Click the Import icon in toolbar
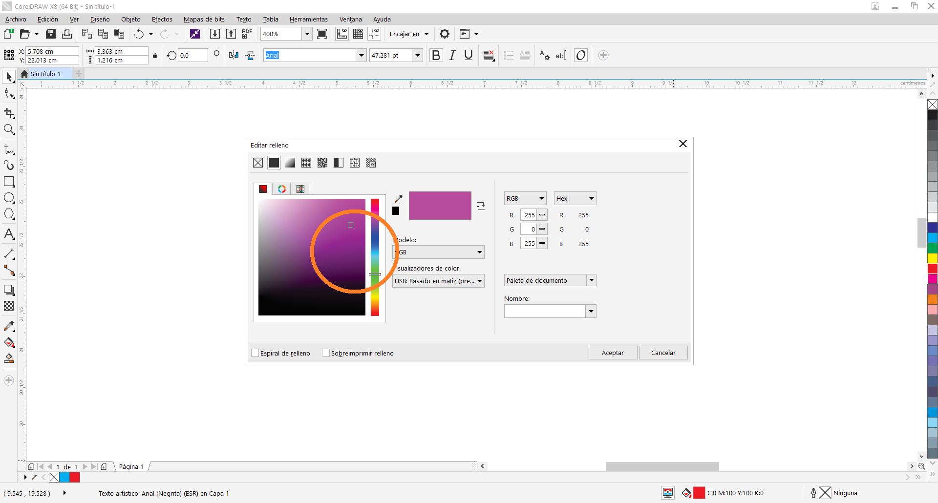This screenshot has width=938, height=503. pyautogui.click(x=215, y=34)
